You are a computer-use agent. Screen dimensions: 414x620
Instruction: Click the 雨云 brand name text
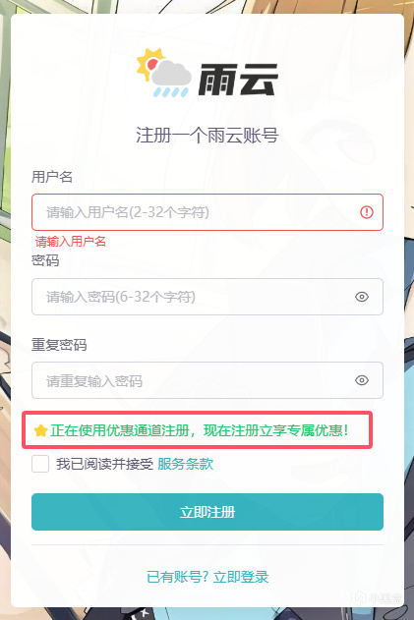(237, 80)
